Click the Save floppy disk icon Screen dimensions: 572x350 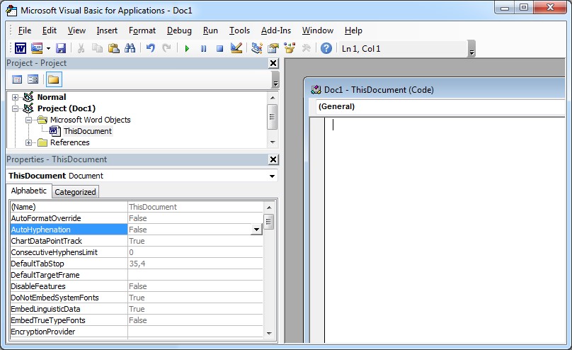click(61, 48)
